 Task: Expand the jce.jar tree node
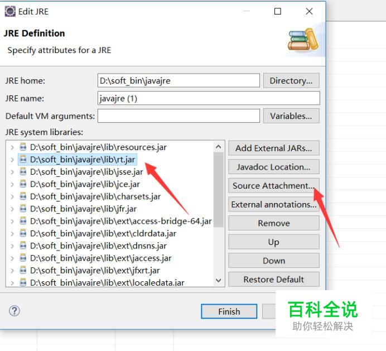coord(12,184)
